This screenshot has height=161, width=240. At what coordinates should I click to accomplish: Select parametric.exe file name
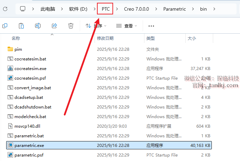click(x=29, y=146)
